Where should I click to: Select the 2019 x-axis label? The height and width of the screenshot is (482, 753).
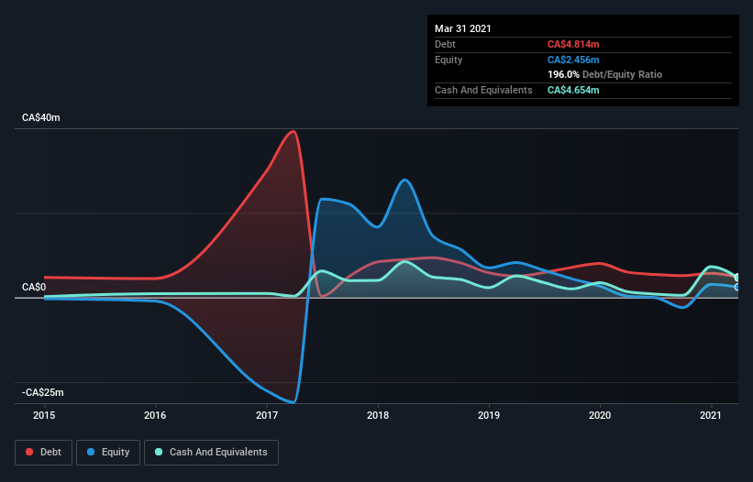489,415
